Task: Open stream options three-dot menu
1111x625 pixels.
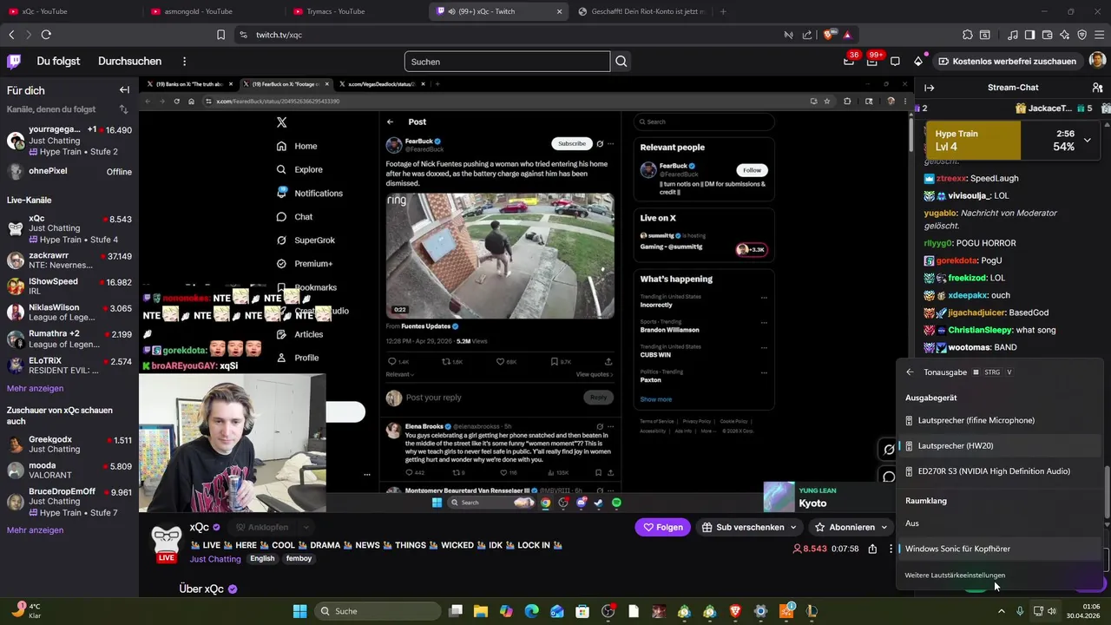Action: 891,549
